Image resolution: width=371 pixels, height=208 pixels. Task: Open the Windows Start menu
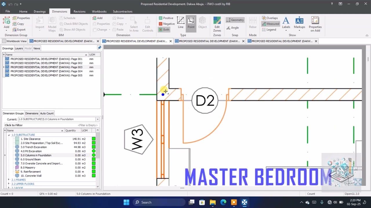(126, 202)
